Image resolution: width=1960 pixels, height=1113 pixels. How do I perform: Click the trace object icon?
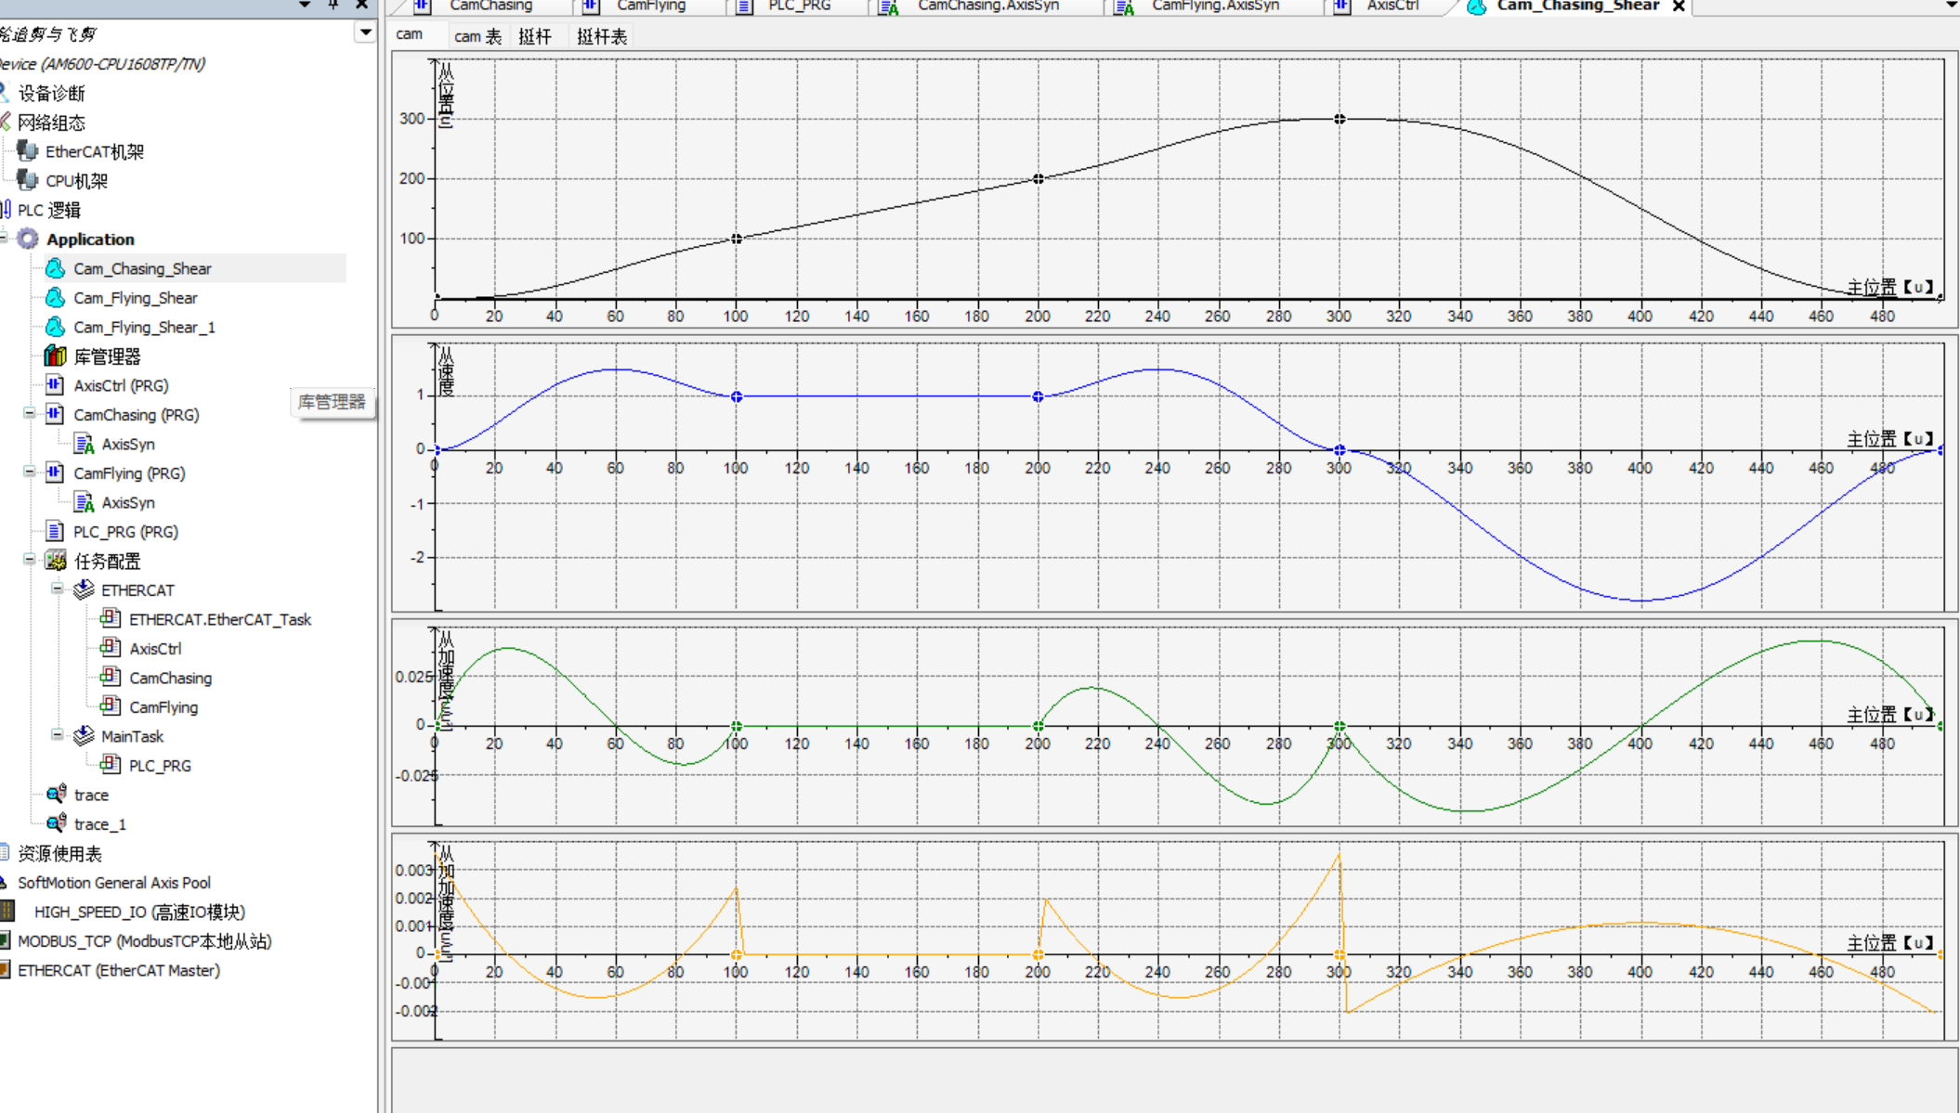pyautogui.click(x=56, y=795)
